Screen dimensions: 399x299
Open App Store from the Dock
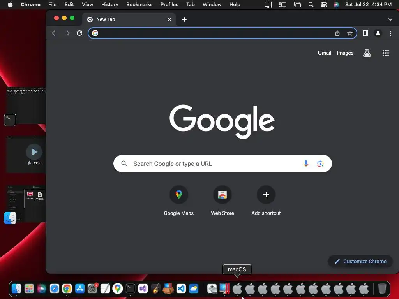point(79,288)
